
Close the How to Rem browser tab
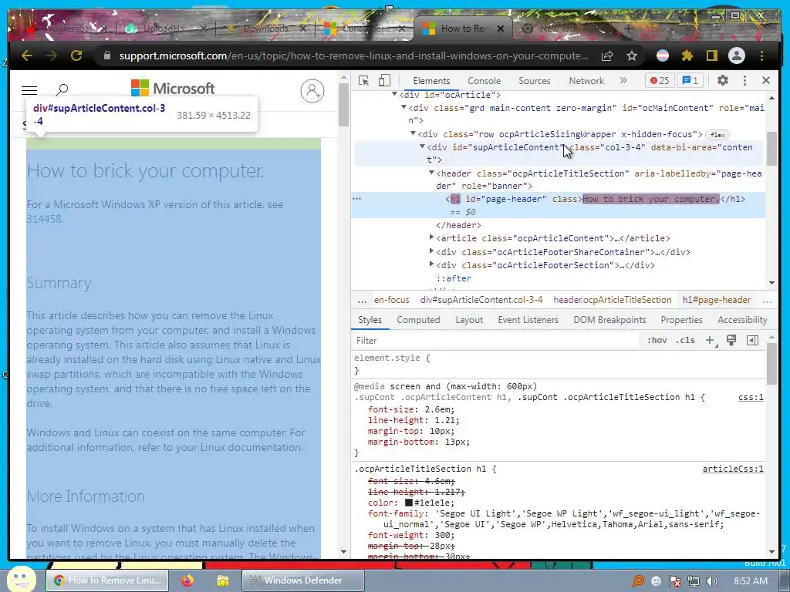[x=500, y=29]
